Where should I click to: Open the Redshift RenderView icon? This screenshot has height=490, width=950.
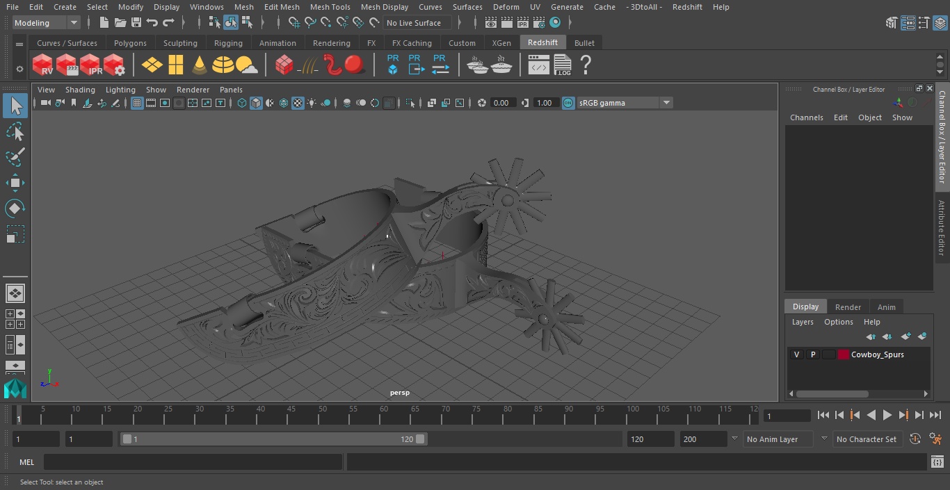42,65
